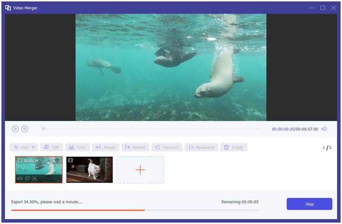Select the seal video clip thumbnail
Image resolution: width=342 pixels, height=224 pixels.
point(39,169)
